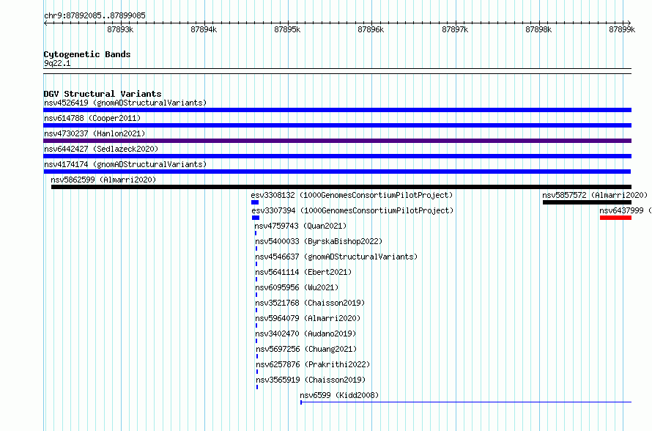Screen dimensions: 652x431
Task: Open the nsv614788 (Cooper2011) label
Action: (x=92, y=118)
